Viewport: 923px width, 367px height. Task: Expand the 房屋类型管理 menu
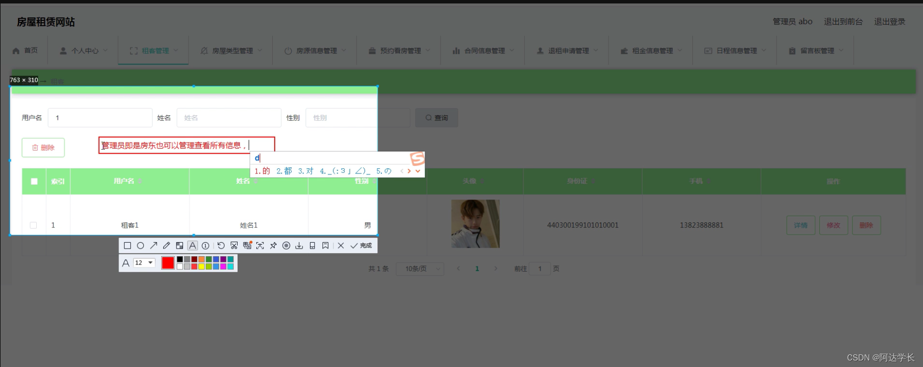[x=231, y=51]
